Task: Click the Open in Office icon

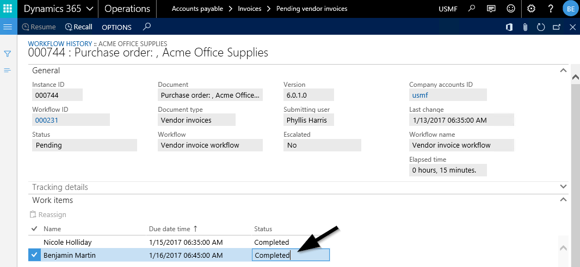Action: click(509, 27)
